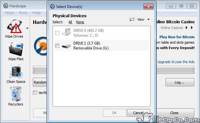This screenshot has height=123, width=200.
Task: Show the previous ad with left arrow
Action: [x=186, y=27]
